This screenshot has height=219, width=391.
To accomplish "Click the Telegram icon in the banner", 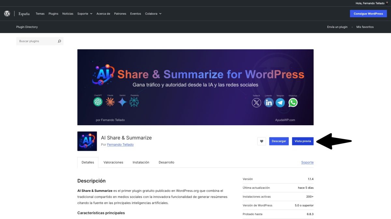I will (x=281, y=103).
